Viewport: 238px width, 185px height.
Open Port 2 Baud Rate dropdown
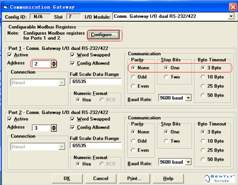click(x=188, y=162)
